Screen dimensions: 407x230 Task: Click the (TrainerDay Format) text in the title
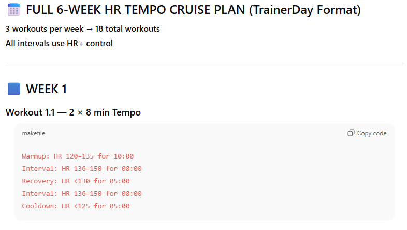(x=304, y=10)
